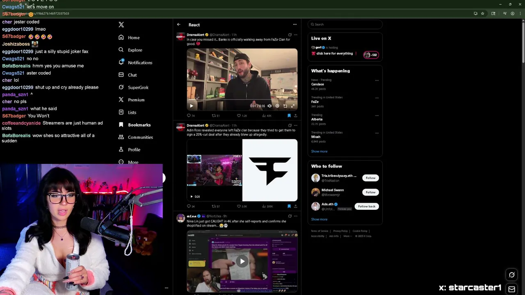The width and height of the screenshot is (525, 295).
Task: Click the Search X input field
Action: (345, 25)
